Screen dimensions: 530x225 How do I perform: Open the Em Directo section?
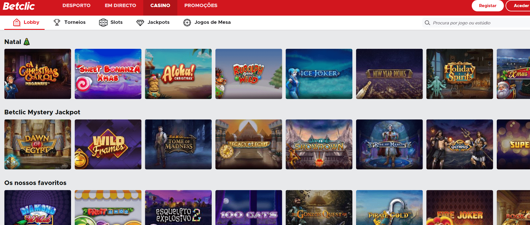click(120, 5)
